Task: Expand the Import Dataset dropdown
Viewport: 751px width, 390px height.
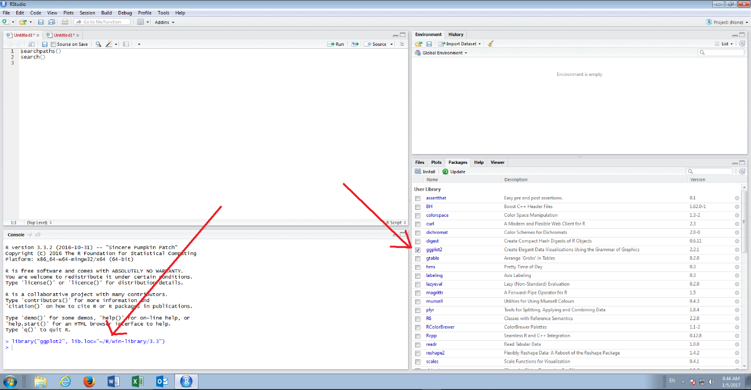Action: [460, 44]
